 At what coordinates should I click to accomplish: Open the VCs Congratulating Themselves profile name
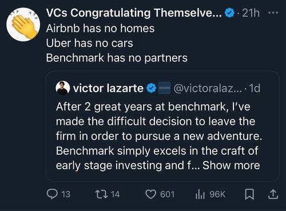click(134, 13)
